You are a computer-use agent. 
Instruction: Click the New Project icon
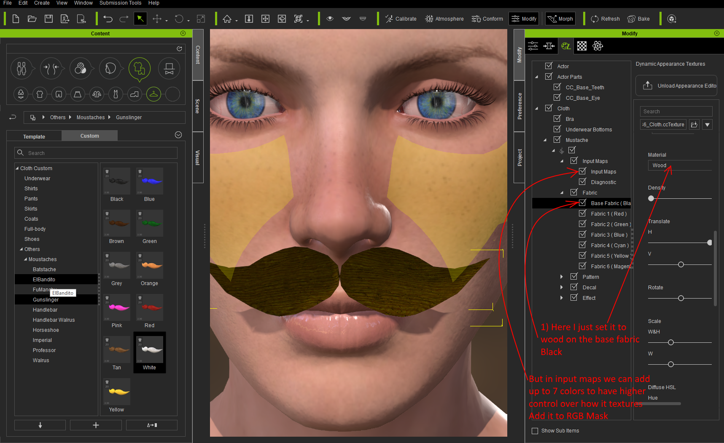coord(16,19)
